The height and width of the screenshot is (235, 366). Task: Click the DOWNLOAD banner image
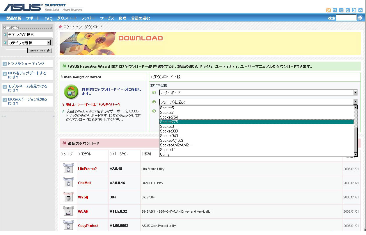coord(210,44)
